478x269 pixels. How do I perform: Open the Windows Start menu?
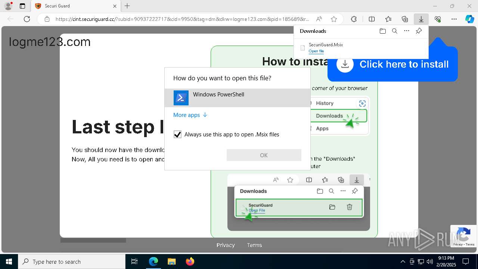pyautogui.click(x=9, y=262)
